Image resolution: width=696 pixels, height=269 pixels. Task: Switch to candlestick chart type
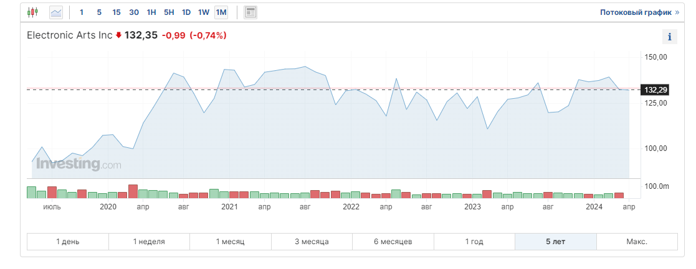33,12
